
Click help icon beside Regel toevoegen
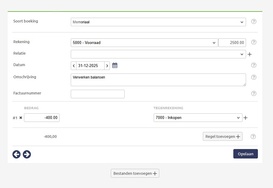(253, 137)
